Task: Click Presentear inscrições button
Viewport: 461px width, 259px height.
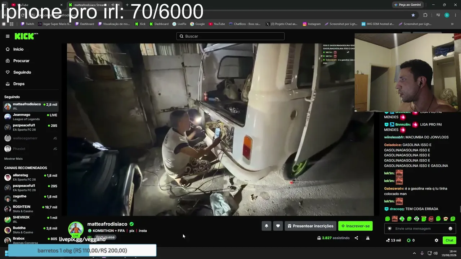Action: pos(310,226)
